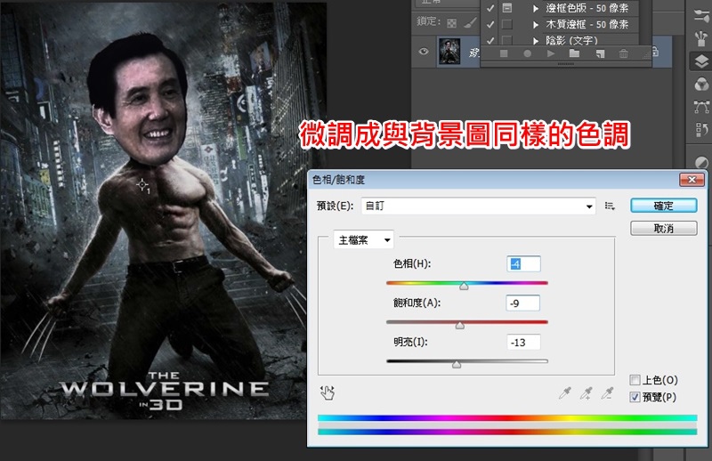This screenshot has width=712, height=461.
Task: Expand 邊框色版 - 50 像素 action
Action: (x=536, y=8)
